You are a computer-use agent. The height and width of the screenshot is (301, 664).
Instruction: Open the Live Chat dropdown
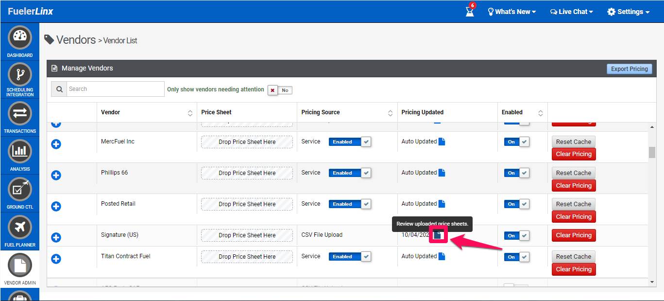(572, 12)
